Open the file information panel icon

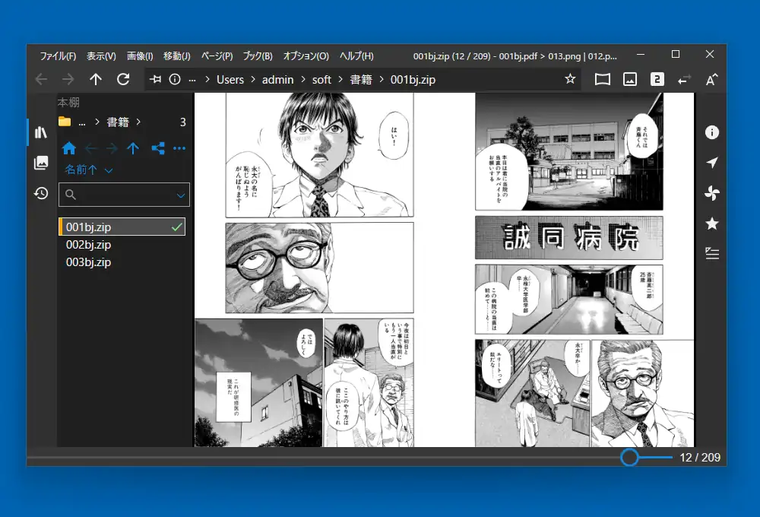coord(712,132)
